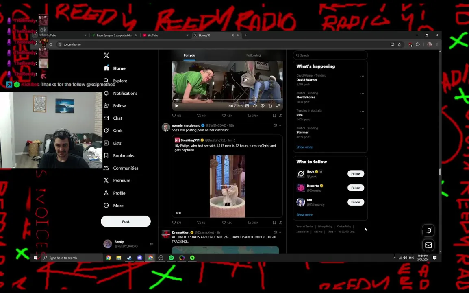Bookmark the video post with 375K views
The height and width of the screenshot is (293, 469).
click(274, 115)
